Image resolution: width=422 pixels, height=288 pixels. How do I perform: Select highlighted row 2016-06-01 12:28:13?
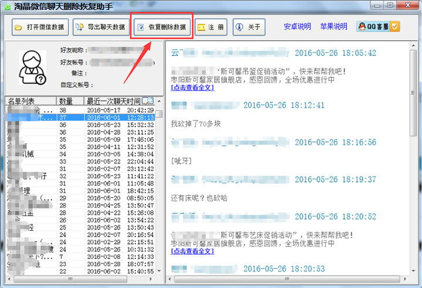pos(80,118)
